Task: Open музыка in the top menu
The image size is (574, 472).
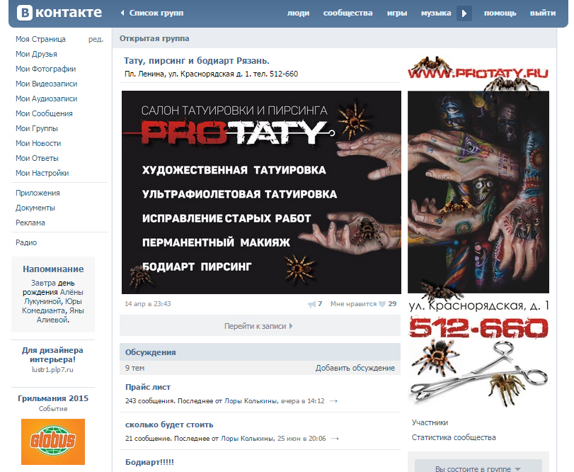Action: click(x=435, y=13)
